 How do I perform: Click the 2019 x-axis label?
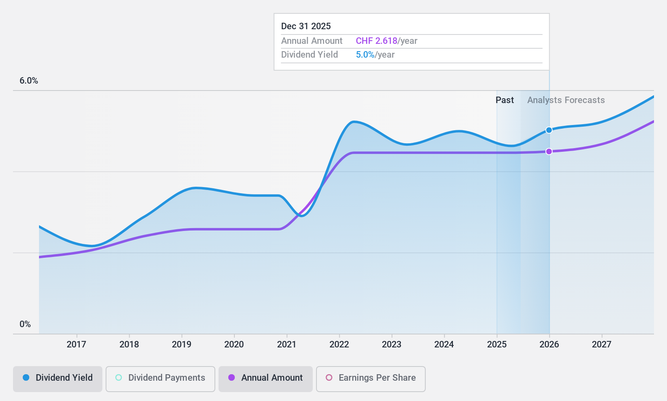182,345
